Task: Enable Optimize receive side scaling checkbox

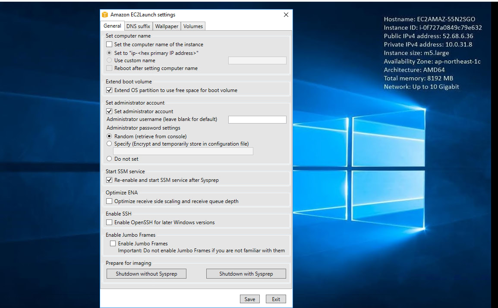Action: [109, 201]
